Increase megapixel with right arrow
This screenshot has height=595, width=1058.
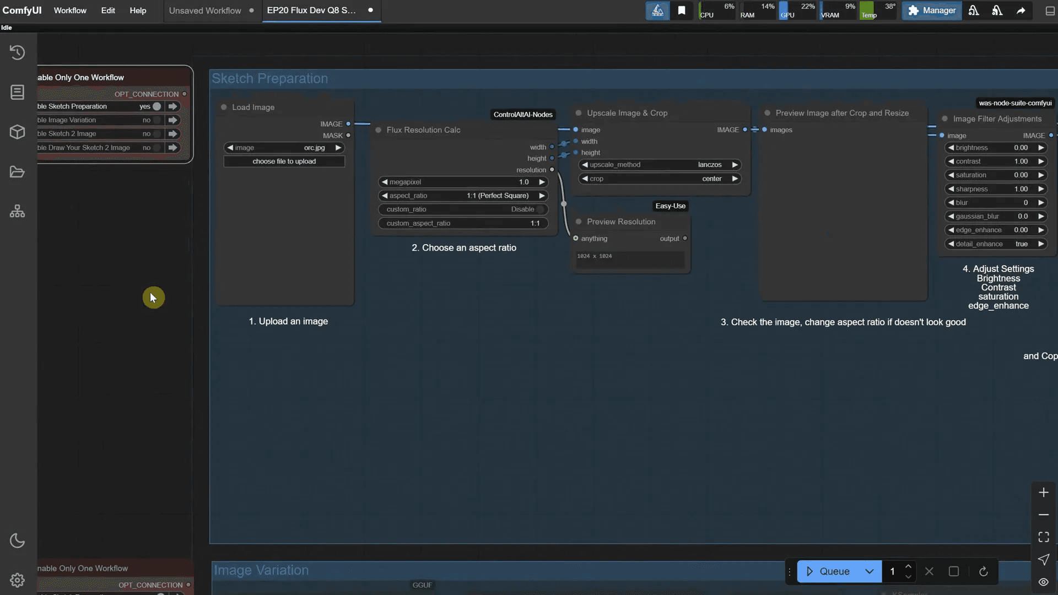tap(542, 182)
